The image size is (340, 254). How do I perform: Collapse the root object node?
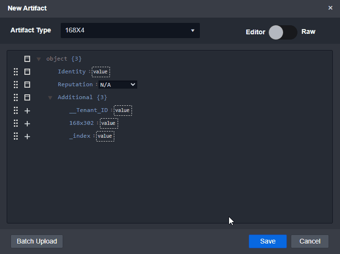pyautogui.click(x=39, y=59)
